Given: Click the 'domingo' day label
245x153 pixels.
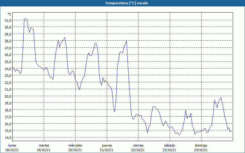Looking at the screenshot, I should point(201,145).
